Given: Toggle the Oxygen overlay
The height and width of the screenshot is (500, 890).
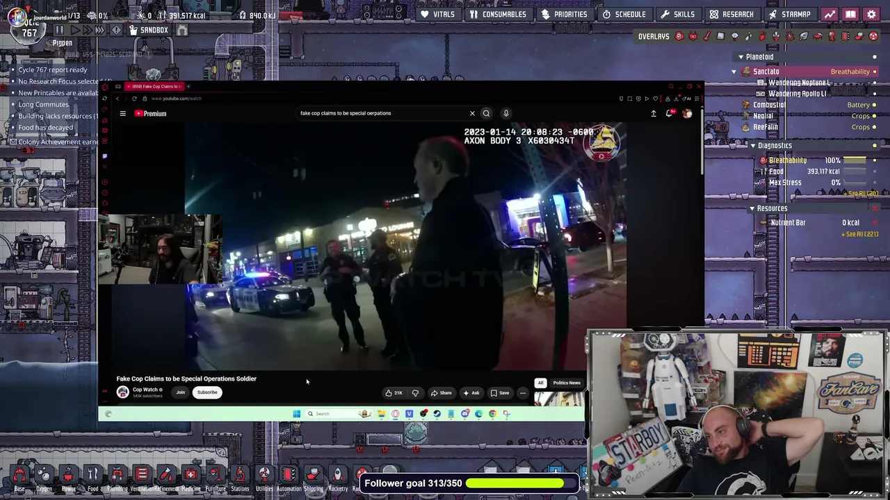Looking at the screenshot, I should (679, 36).
